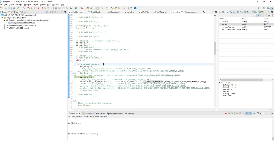Click the Step Into icon
This screenshot has width=274, height=141.
pos(45,8)
